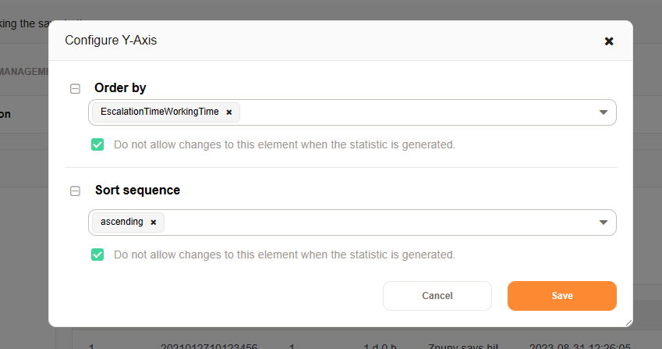Screen dimensions: 662x349
Task: Remove the ascending tag
Action: [x=154, y=223]
